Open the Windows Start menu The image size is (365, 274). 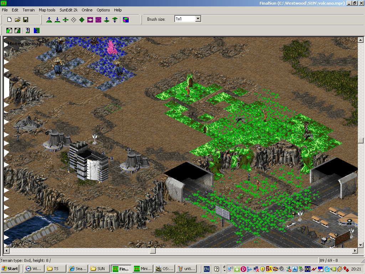pyautogui.click(x=10, y=269)
